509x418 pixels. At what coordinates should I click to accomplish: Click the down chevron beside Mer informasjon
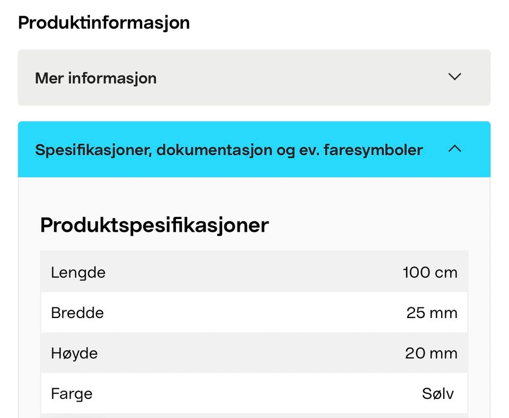(454, 77)
